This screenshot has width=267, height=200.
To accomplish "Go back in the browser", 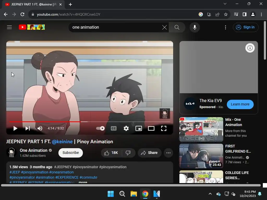I will 6,15.
